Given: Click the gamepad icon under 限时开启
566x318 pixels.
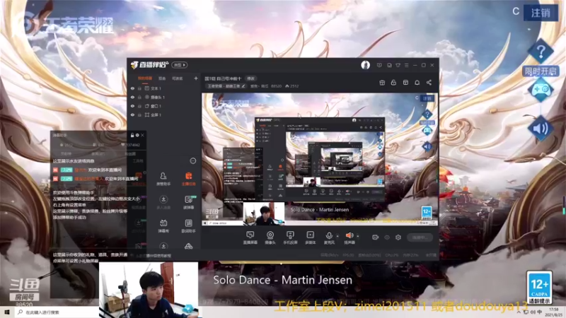Looking at the screenshot, I should 541,90.
